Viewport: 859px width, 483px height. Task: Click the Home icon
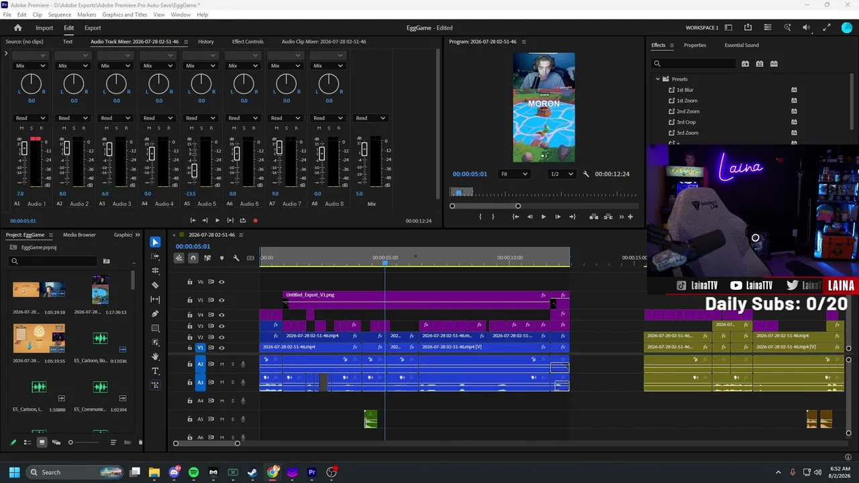tap(18, 28)
